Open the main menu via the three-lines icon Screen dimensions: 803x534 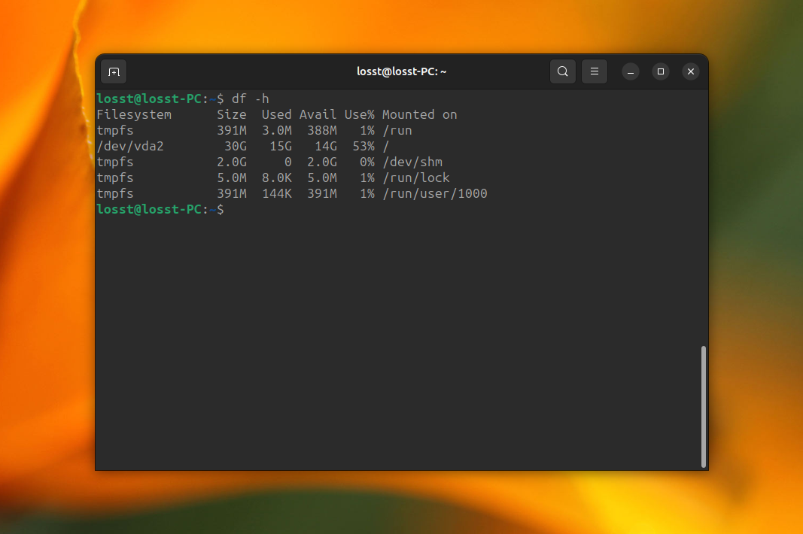click(594, 71)
